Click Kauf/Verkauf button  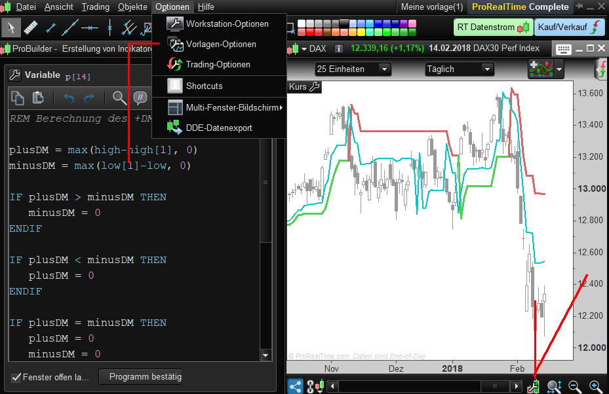570,27
